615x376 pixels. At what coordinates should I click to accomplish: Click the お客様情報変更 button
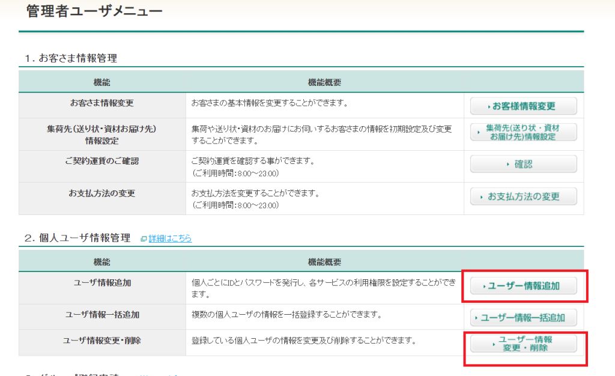tap(523, 106)
